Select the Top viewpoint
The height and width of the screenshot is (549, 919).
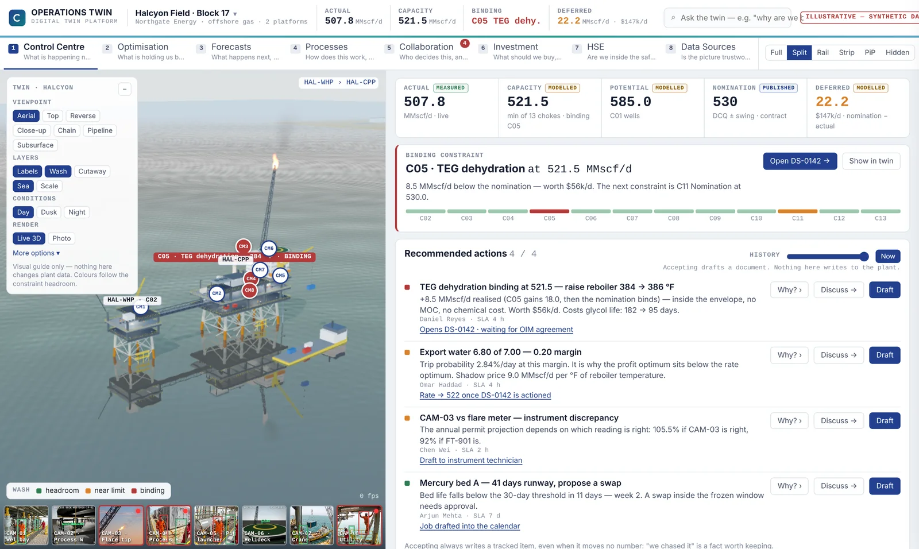[53, 115]
